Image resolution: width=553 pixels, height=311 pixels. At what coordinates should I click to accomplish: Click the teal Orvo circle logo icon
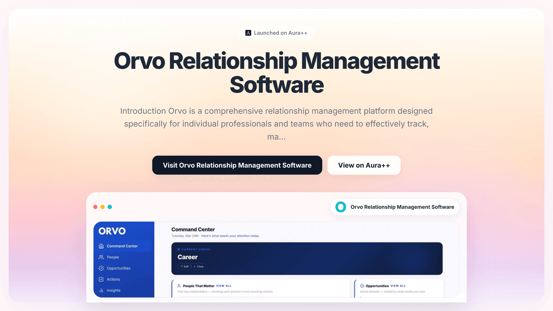(x=341, y=207)
